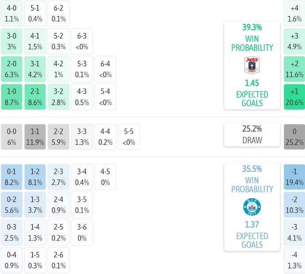Select the 4-0 scoreline cell
Viewport: 305px width, 274px height.
click(x=12, y=13)
